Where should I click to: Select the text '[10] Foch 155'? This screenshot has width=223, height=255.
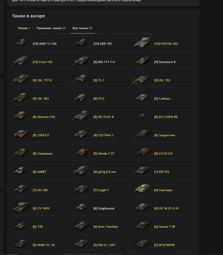click(43, 62)
